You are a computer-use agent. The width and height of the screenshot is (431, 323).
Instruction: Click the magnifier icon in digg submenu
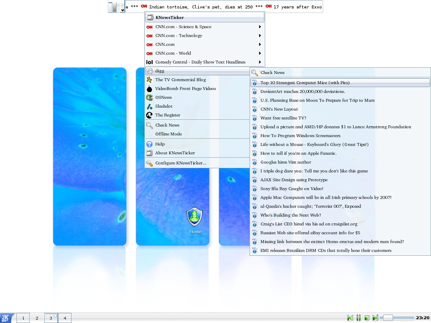pos(255,72)
